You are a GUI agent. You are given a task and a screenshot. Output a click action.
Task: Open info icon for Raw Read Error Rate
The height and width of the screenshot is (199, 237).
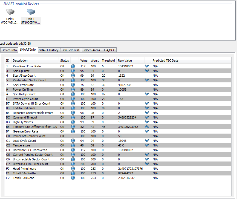click(73, 66)
